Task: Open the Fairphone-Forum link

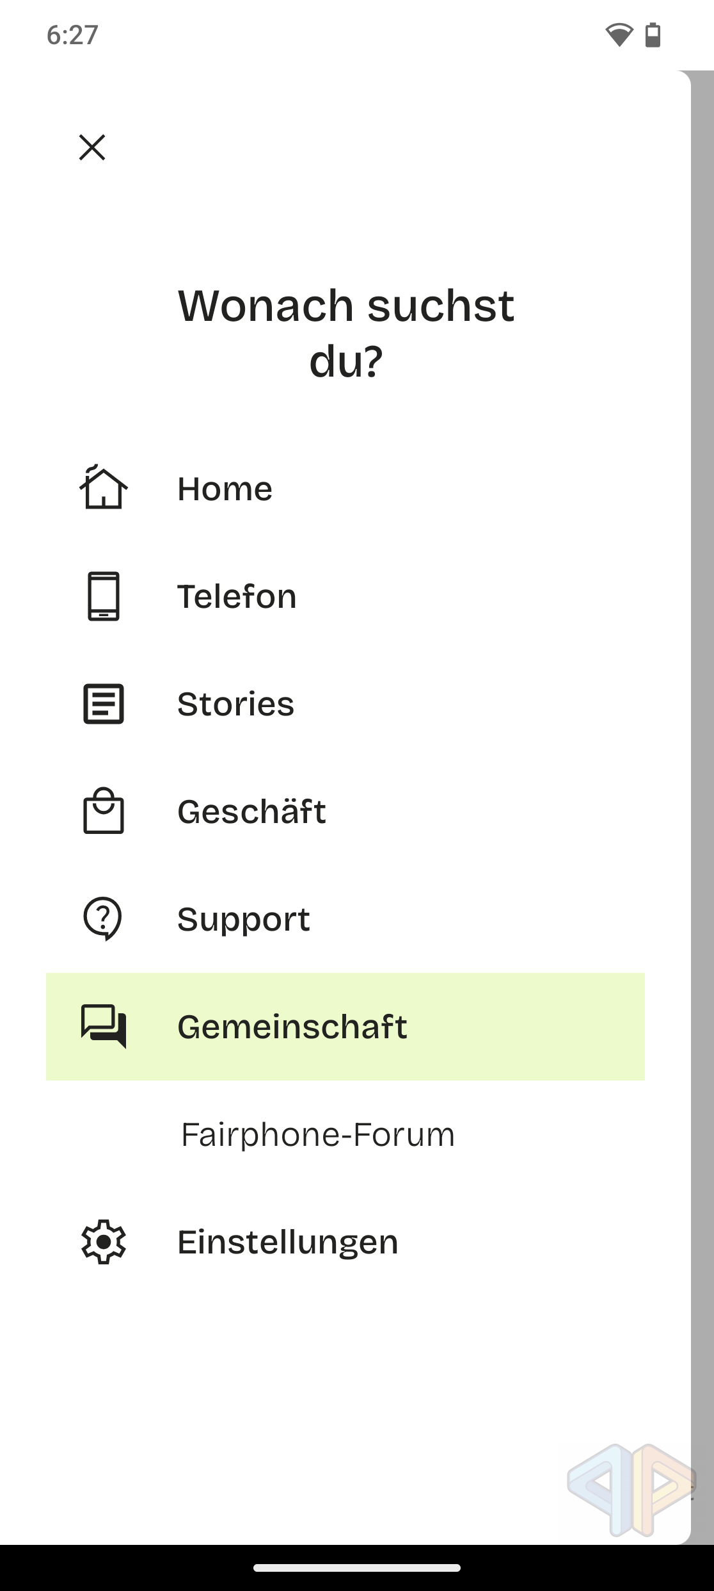Action: pyautogui.click(x=318, y=1134)
